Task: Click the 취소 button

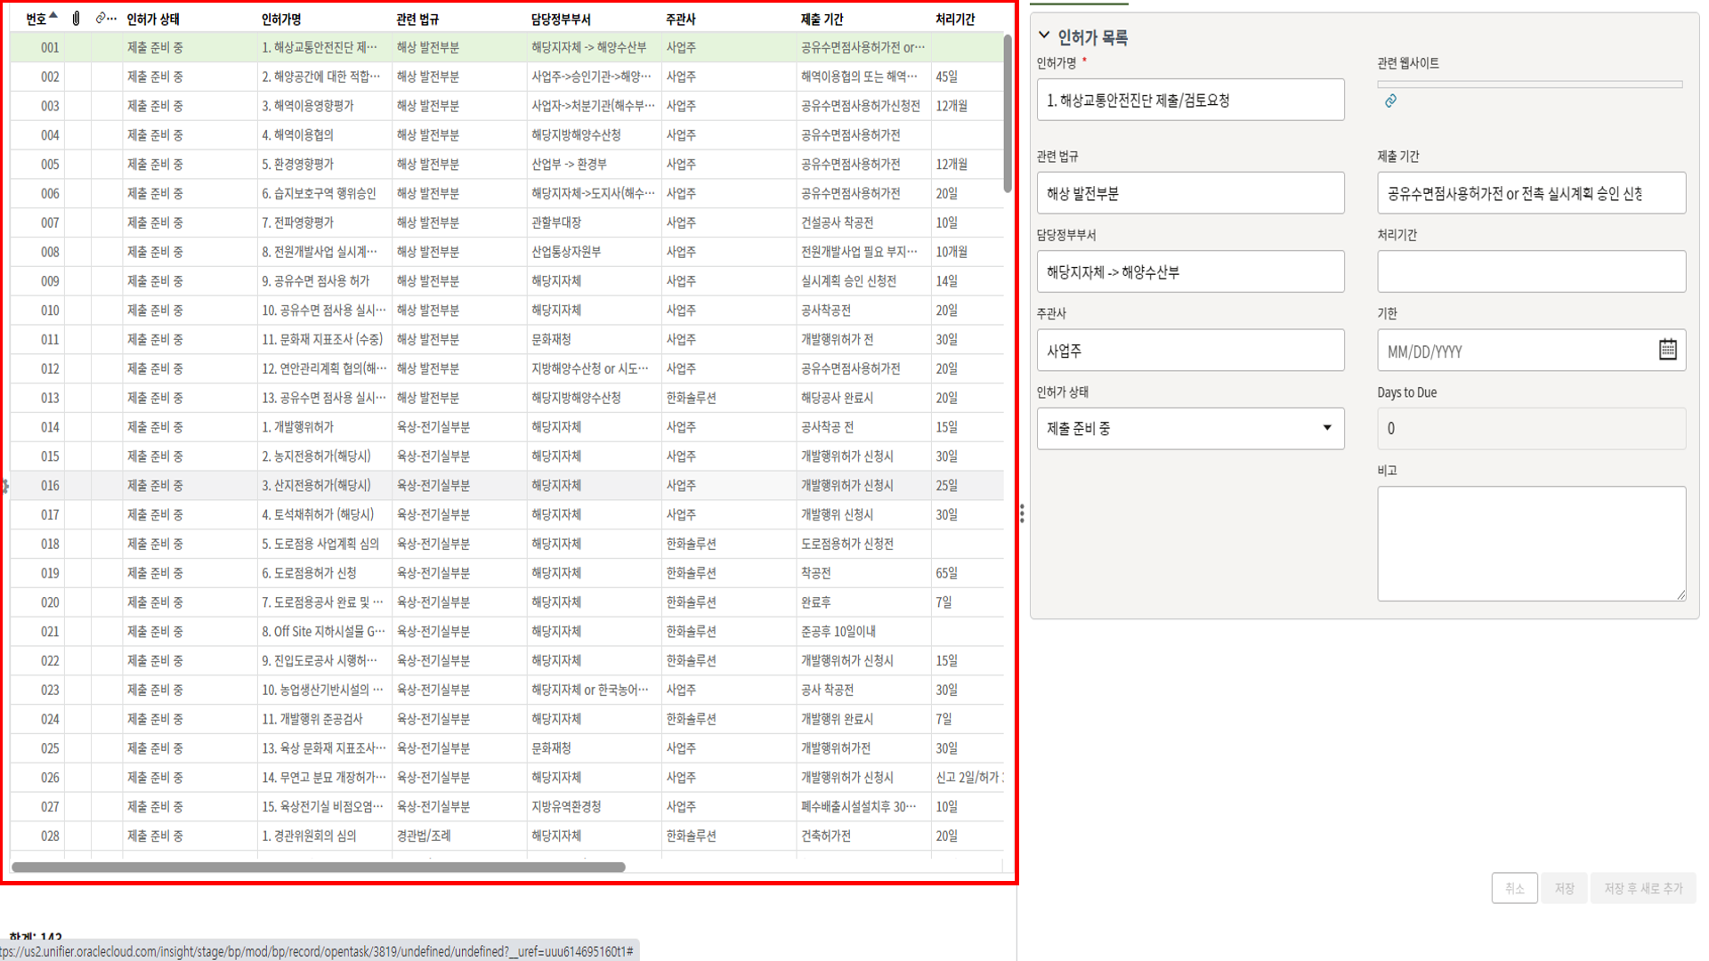Action: (x=1514, y=888)
